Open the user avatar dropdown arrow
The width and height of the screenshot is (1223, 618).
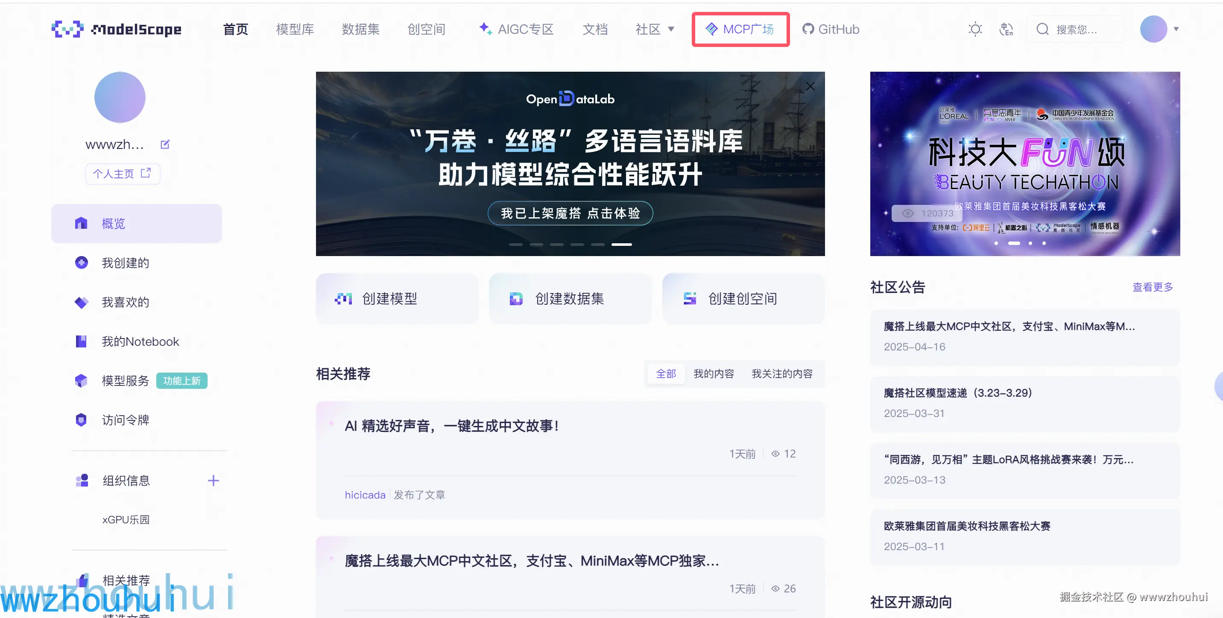pyautogui.click(x=1176, y=29)
